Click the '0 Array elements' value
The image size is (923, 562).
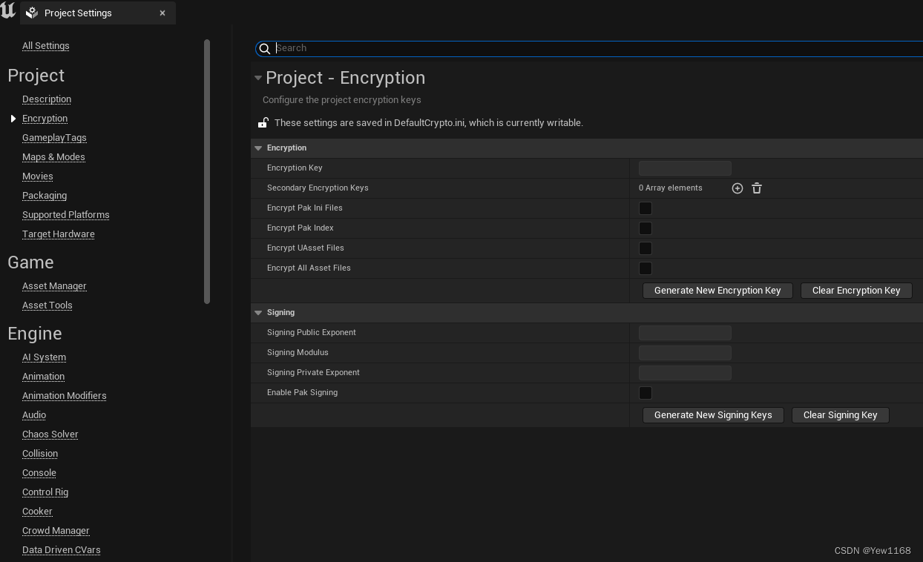pyautogui.click(x=671, y=188)
